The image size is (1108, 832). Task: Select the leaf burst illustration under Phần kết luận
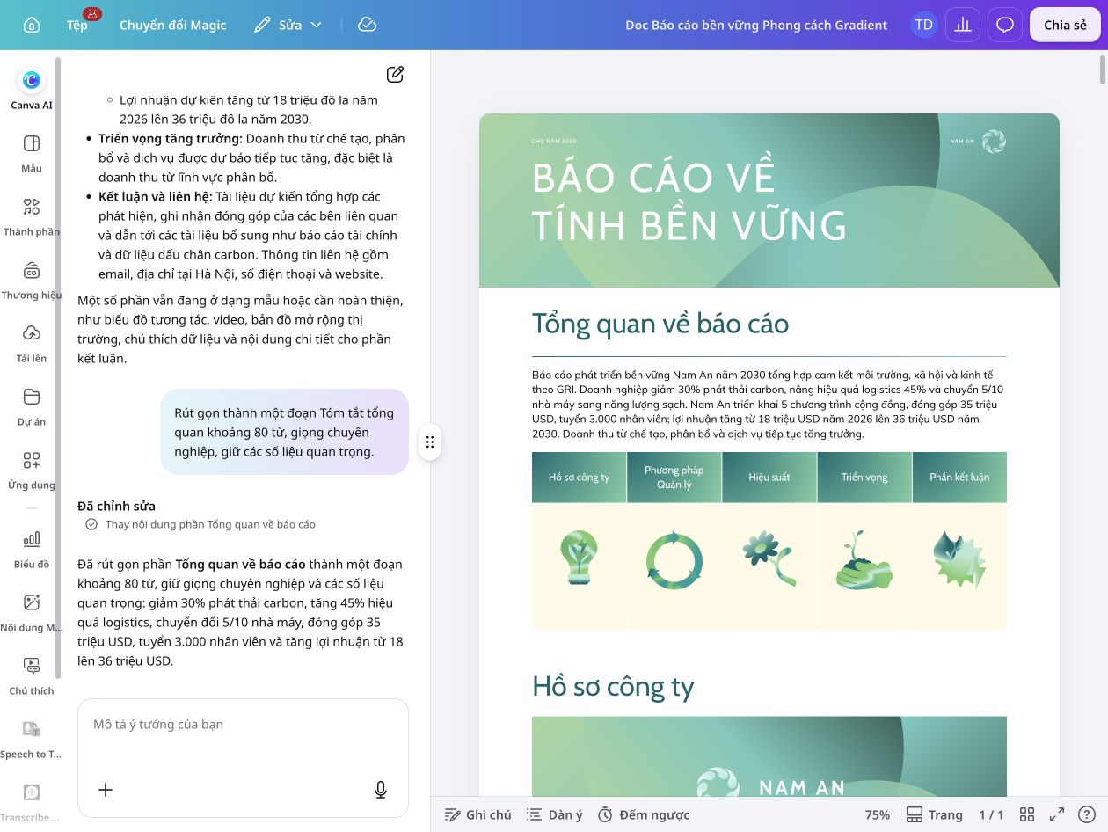tap(959, 559)
